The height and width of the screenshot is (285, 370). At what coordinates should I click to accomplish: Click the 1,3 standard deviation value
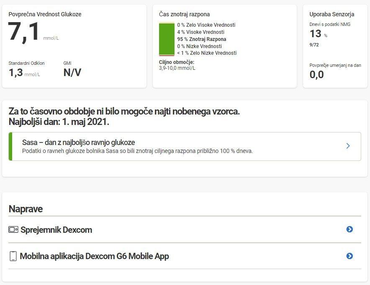[16, 73]
